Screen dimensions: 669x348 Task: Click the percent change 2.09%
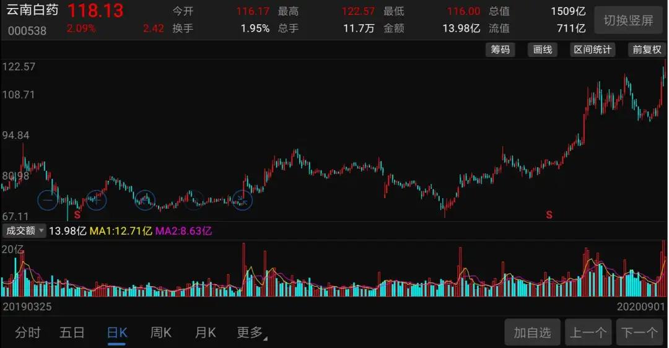pyautogui.click(x=81, y=28)
